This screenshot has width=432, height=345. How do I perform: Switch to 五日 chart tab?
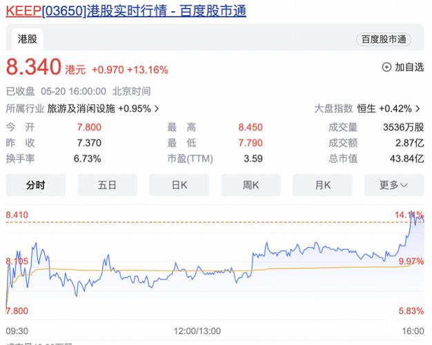tap(107, 185)
